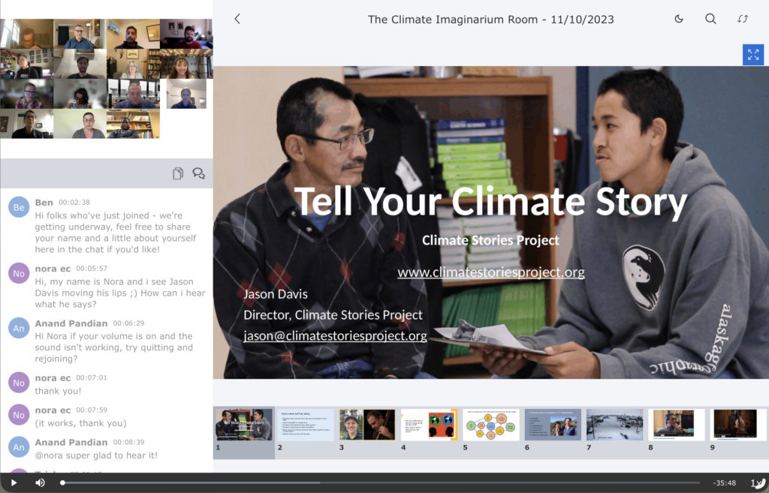Open the www.climatestoriesproject.org link

[x=490, y=272]
